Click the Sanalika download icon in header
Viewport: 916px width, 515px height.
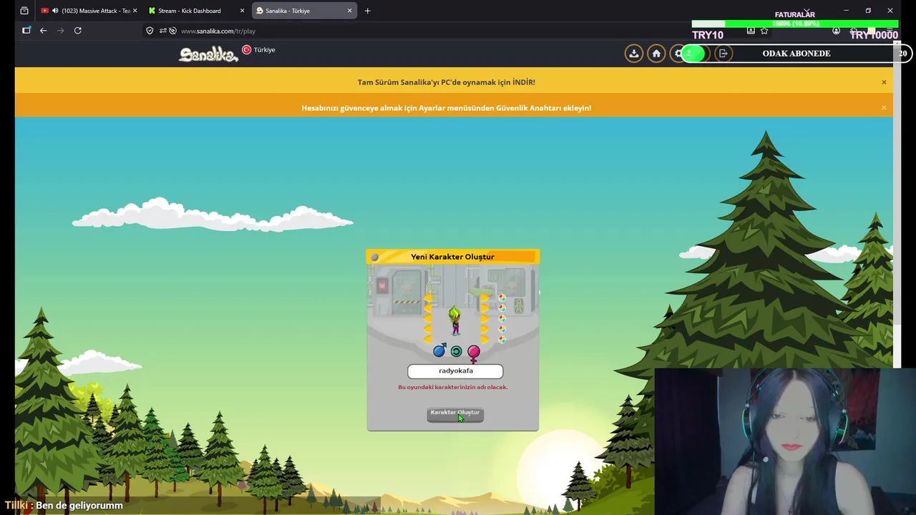click(x=633, y=54)
